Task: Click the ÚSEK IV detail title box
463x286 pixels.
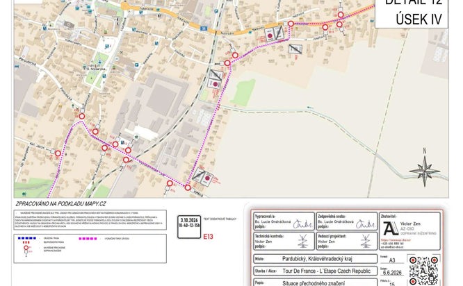Action: pyautogui.click(x=412, y=14)
